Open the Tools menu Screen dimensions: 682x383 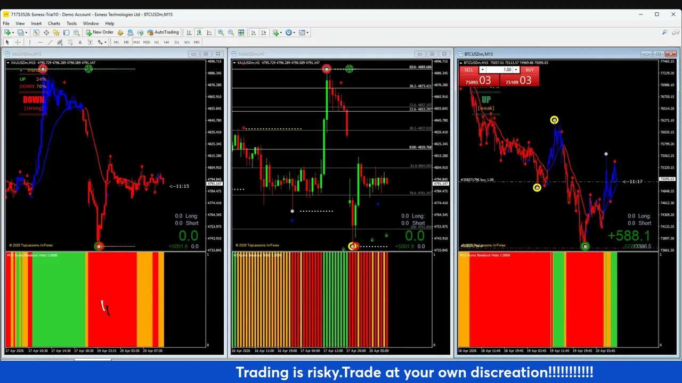(x=71, y=23)
